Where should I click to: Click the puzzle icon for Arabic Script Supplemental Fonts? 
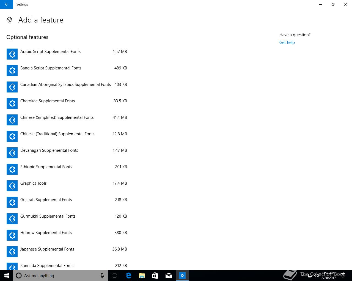tap(12, 54)
